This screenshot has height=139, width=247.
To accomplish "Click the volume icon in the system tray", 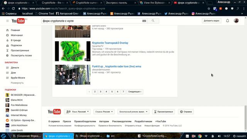I will click(219, 136).
